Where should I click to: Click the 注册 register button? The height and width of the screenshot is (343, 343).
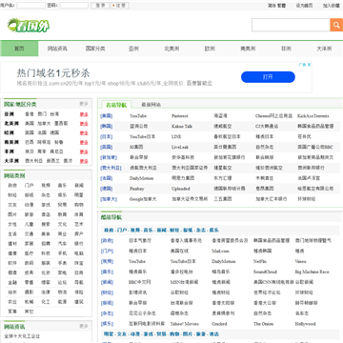(120, 6)
